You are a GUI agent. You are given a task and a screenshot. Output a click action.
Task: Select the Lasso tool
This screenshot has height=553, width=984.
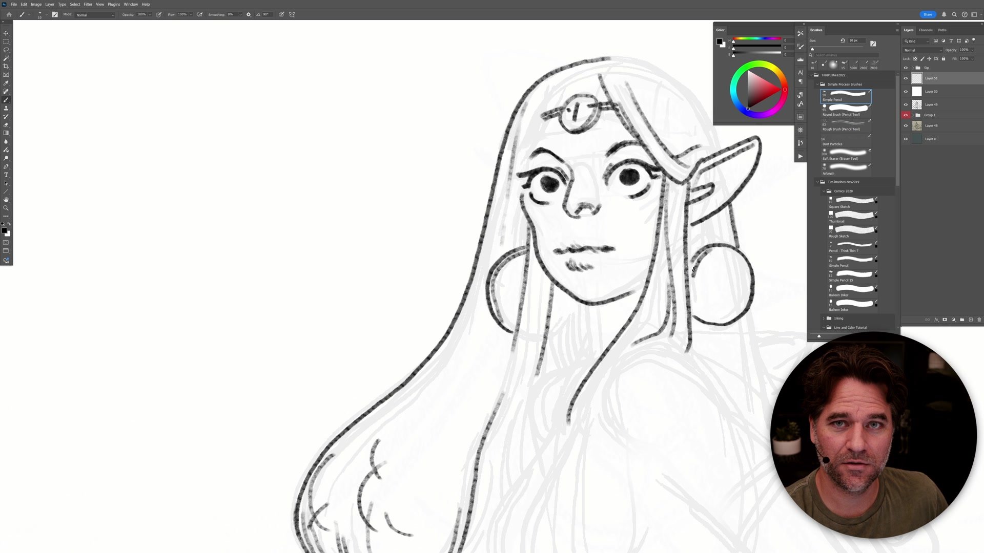(x=6, y=50)
